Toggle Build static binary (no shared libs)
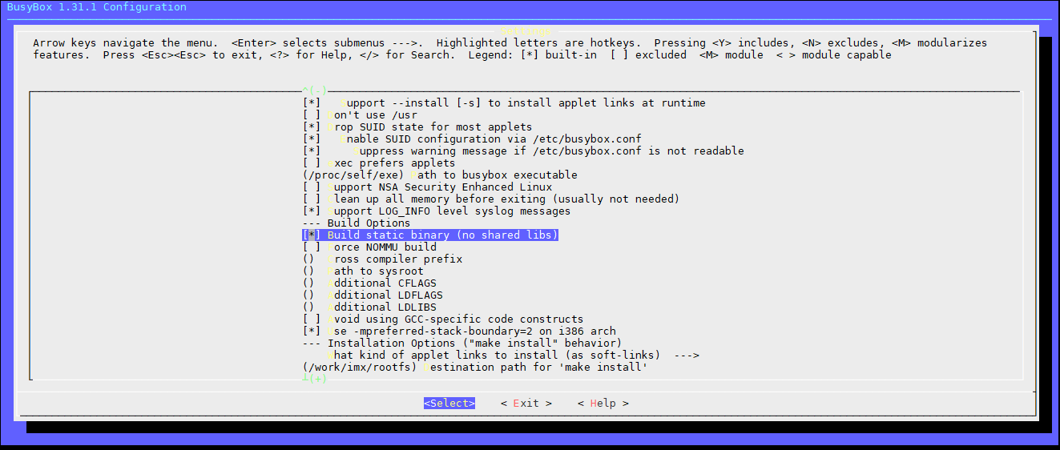This screenshot has height=450, width=1060. [430, 235]
